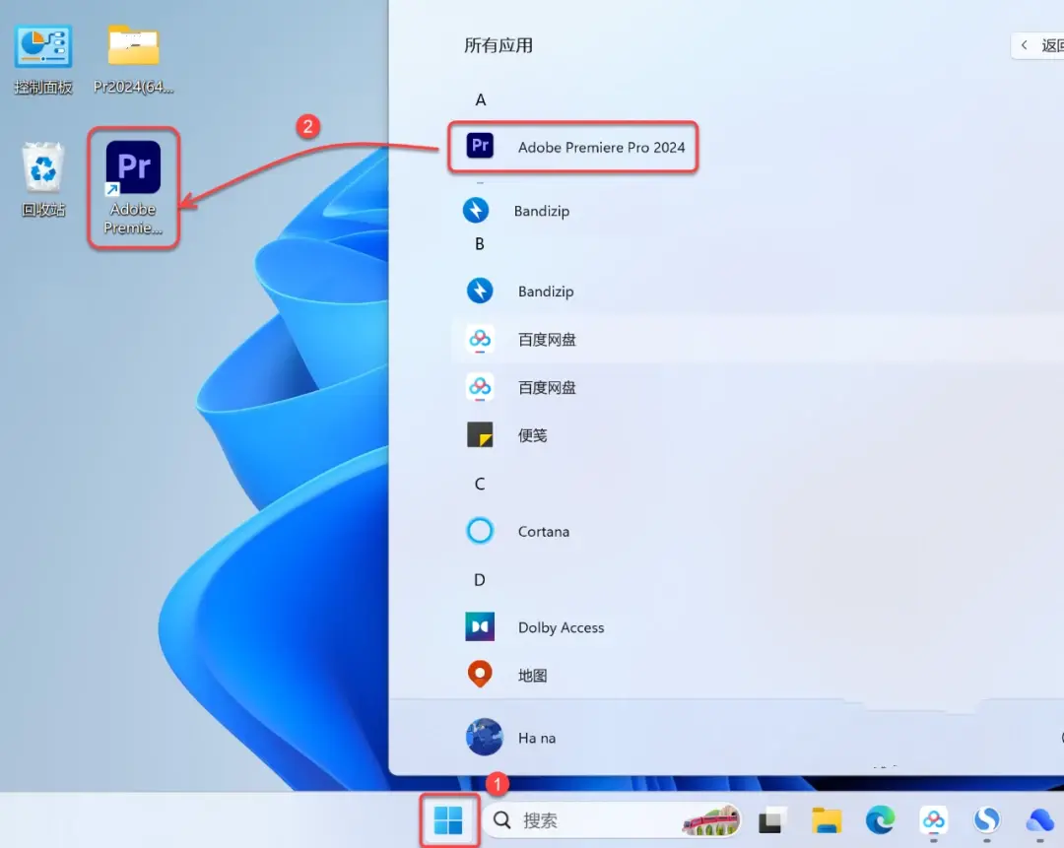Open Control Panel desktop icon
The height and width of the screenshot is (848, 1064).
pyautogui.click(x=43, y=58)
